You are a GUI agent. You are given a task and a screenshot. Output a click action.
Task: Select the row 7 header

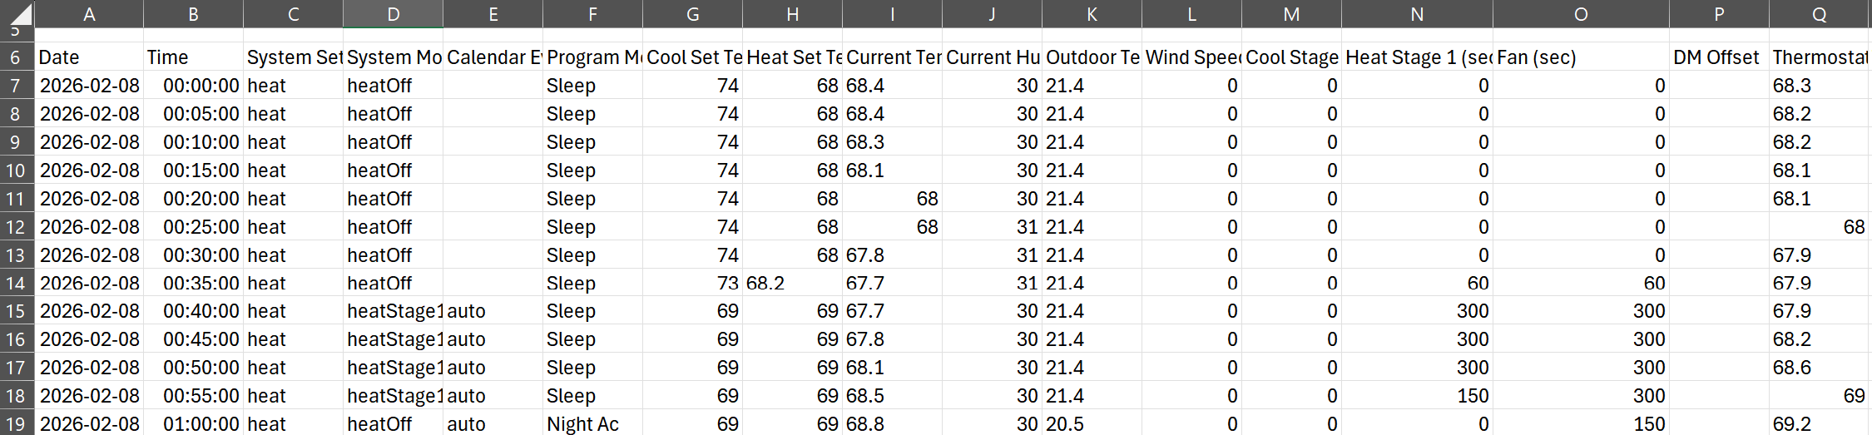[16, 86]
